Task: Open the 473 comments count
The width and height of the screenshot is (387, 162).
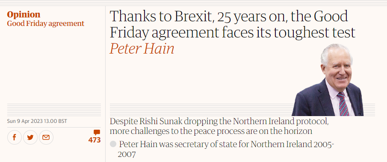Action: point(95,140)
